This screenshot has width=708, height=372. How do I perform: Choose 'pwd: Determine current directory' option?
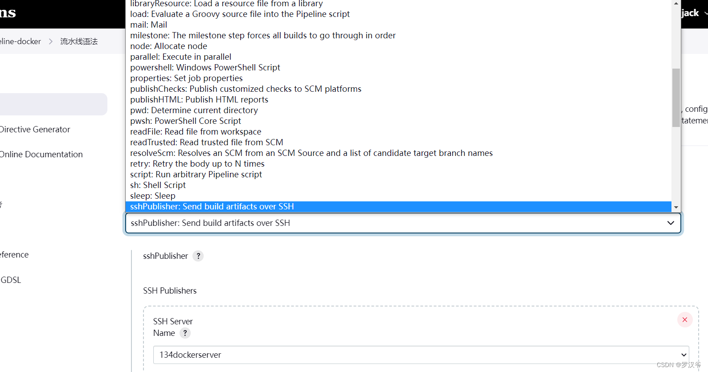point(398,110)
